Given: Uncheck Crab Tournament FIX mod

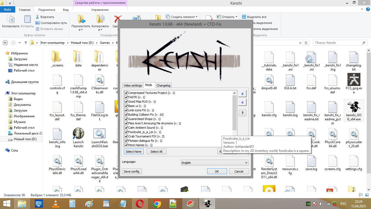Looking at the screenshot, I should pos(126,136).
